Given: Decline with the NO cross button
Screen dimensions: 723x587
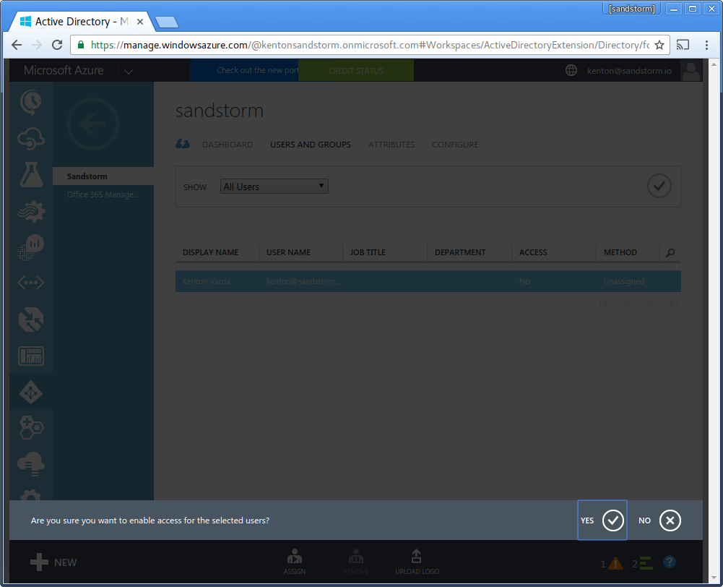Looking at the screenshot, I should tap(659, 520).
